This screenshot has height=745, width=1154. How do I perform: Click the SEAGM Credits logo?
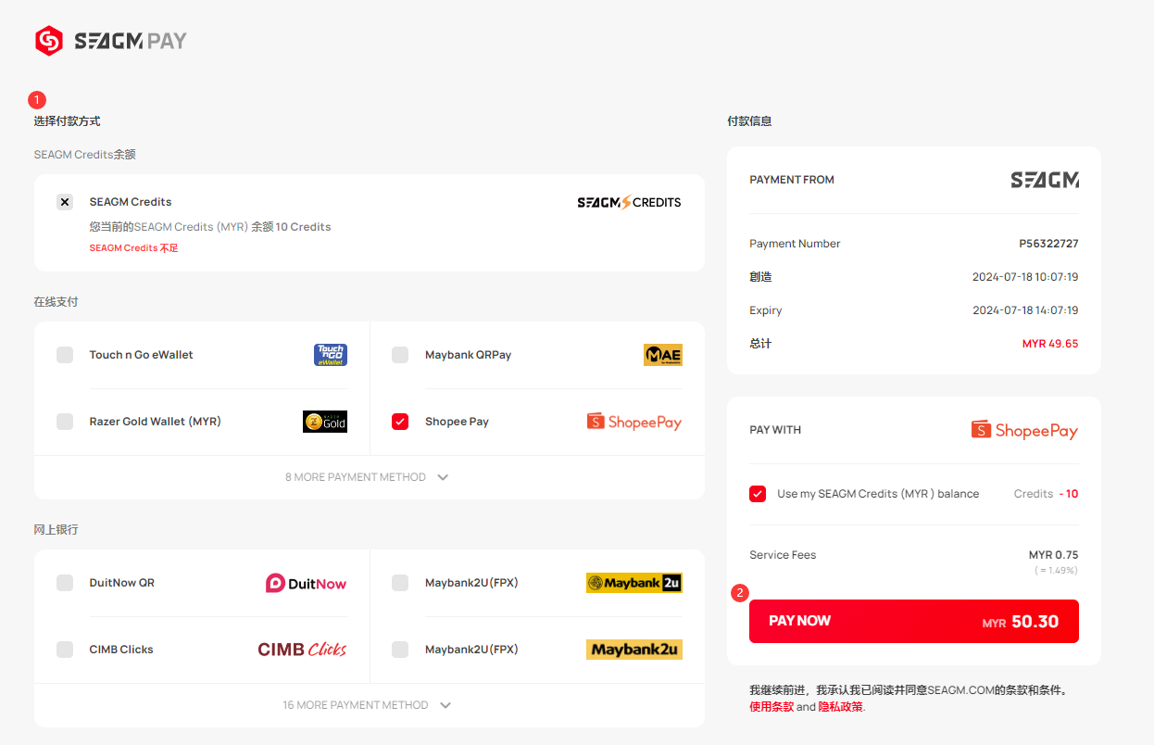click(x=629, y=202)
